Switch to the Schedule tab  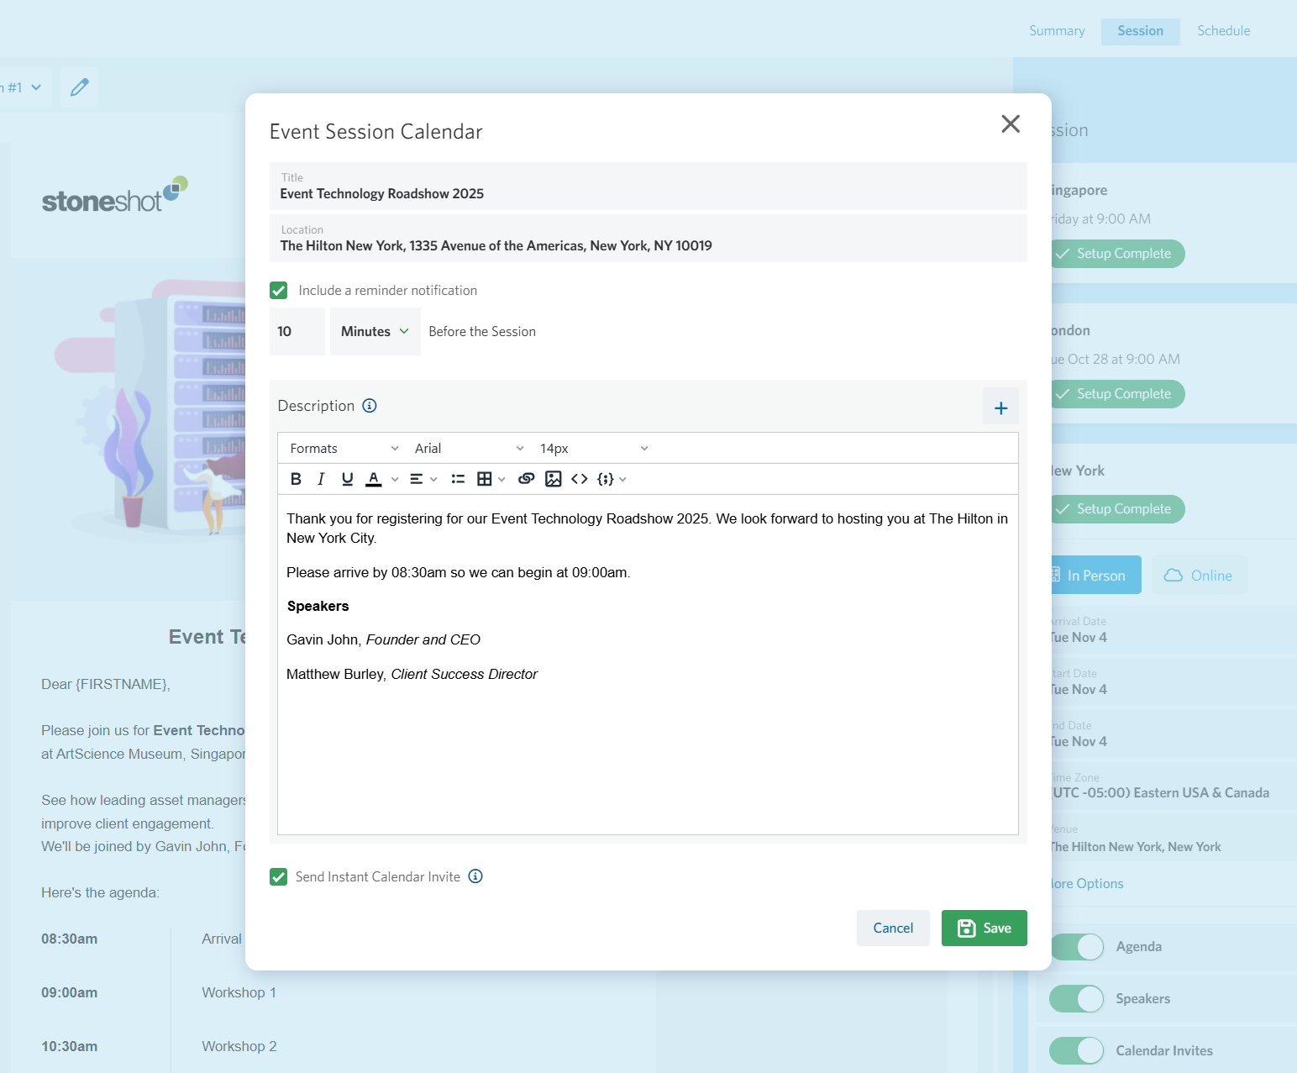[1223, 30]
